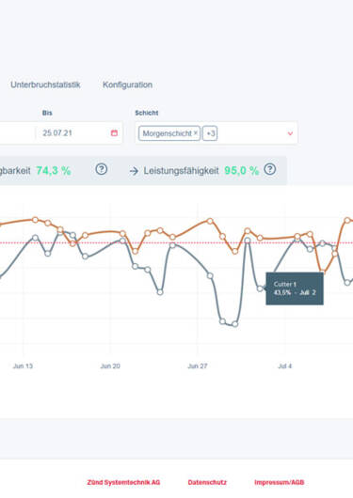Open the Datenschutz footer link

click(207, 482)
